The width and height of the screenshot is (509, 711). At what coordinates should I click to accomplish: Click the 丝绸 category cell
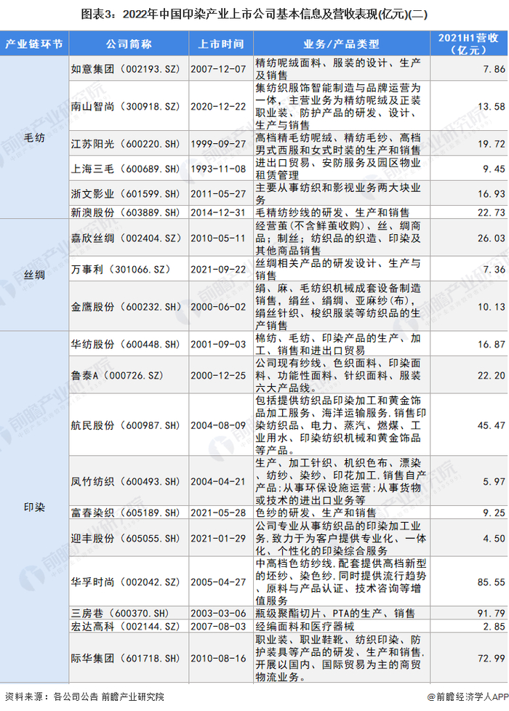click(x=34, y=275)
